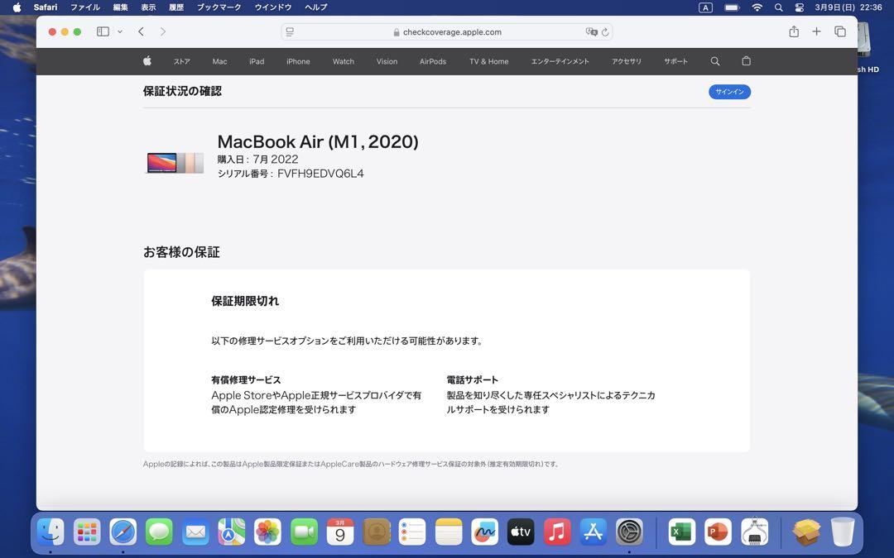Screen dimensions: 894x558
Task: Open the ファイル menu
Action: click(x=85, y=7)
